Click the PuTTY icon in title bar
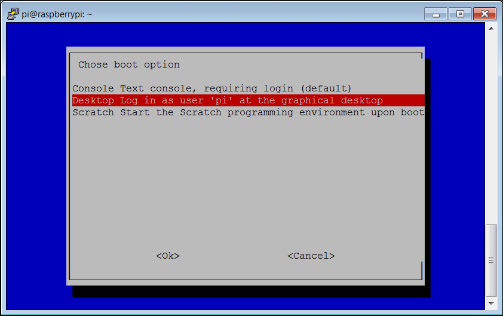 [13, 14]
